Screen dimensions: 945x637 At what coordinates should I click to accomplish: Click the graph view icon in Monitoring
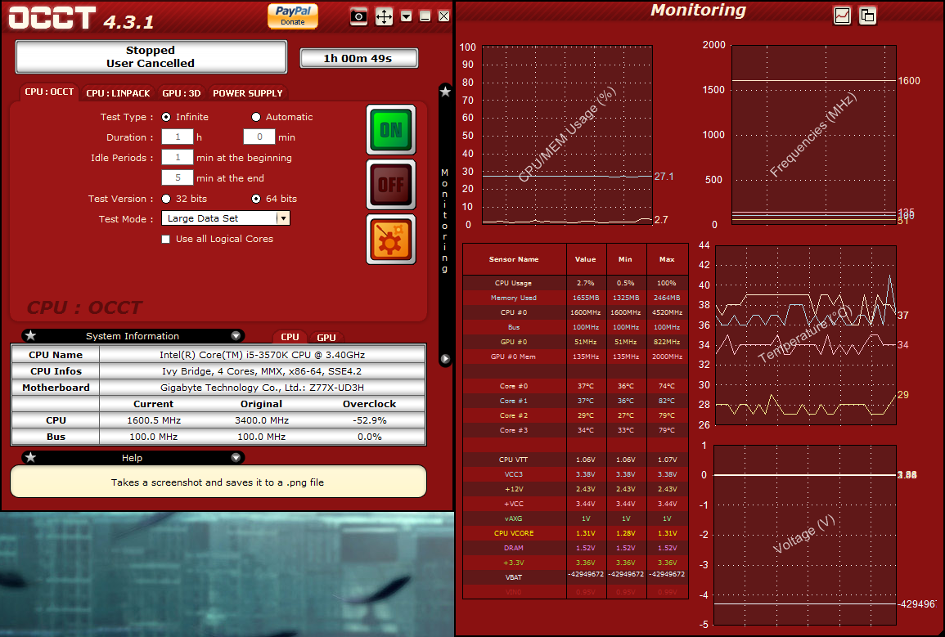[842, 16]
